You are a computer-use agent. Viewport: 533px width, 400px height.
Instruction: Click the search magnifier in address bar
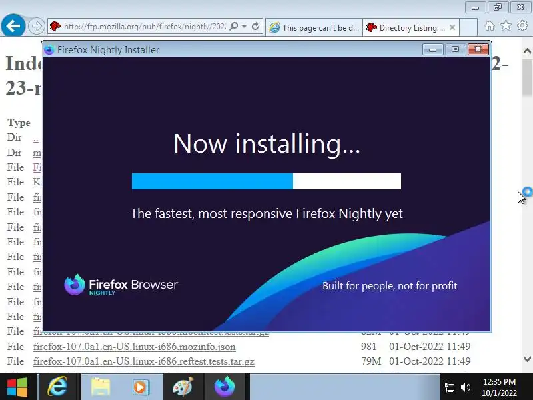234,26
